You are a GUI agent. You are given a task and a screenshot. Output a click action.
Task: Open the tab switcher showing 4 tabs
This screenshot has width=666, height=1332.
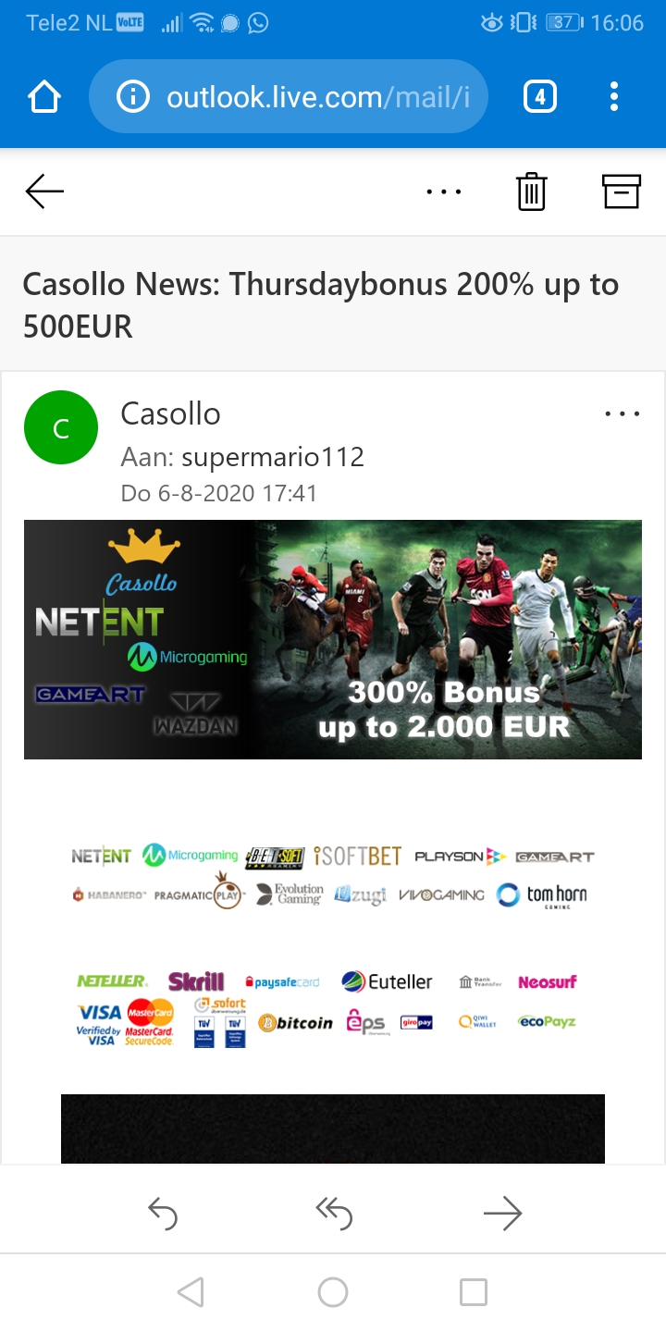[539, 96]
